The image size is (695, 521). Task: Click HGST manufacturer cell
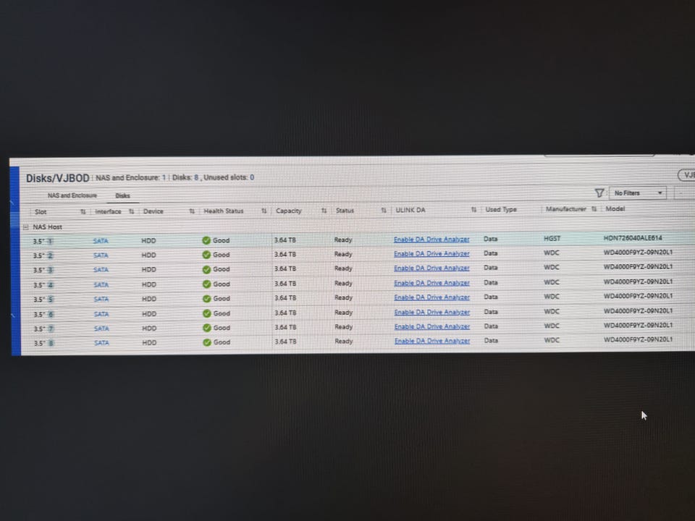552,238
